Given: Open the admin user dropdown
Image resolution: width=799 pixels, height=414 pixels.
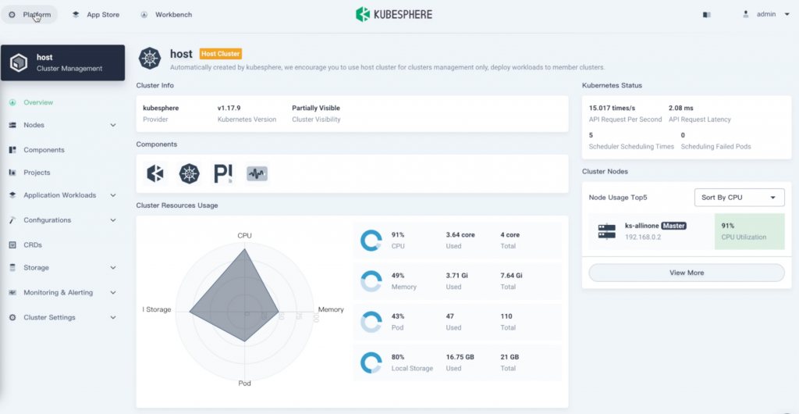Looking at the screenshot, I should (765, 14).
